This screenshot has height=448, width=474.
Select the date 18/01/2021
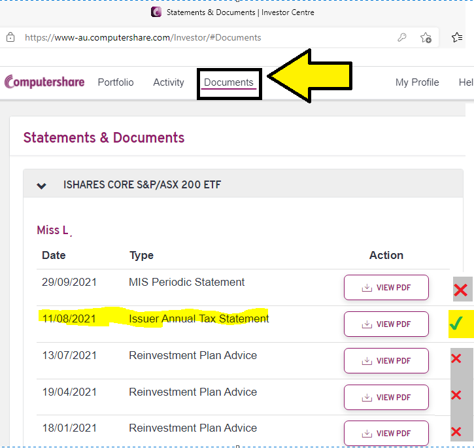coord(69,428)
